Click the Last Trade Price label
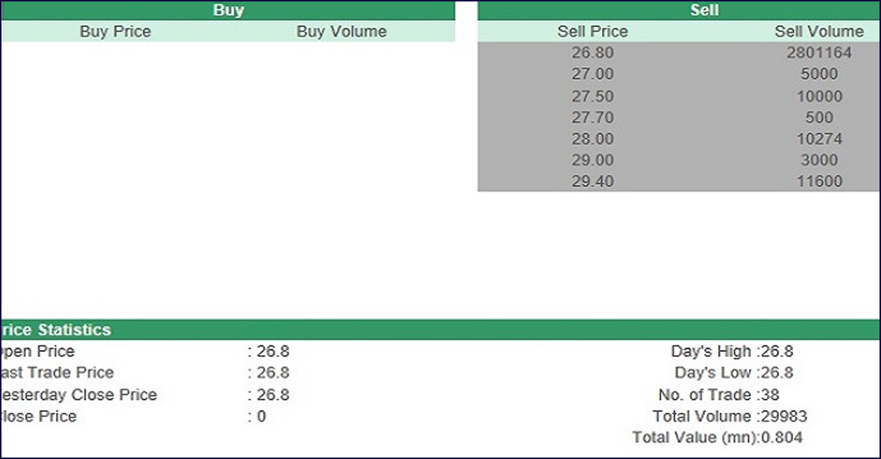Screen dimensions: 881x459 [x=57, y=373]
